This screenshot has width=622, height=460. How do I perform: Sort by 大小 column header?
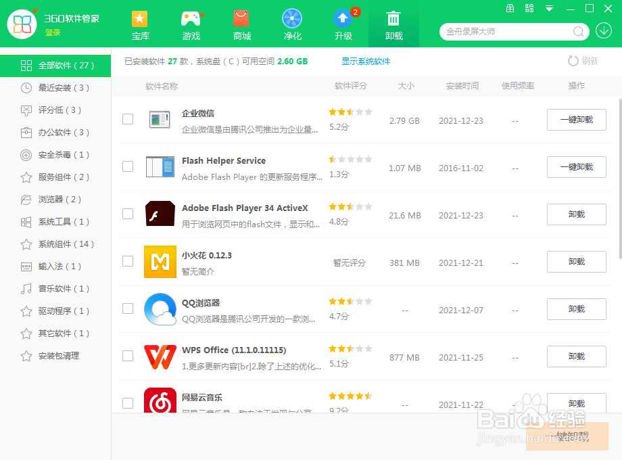pos(406,85)
